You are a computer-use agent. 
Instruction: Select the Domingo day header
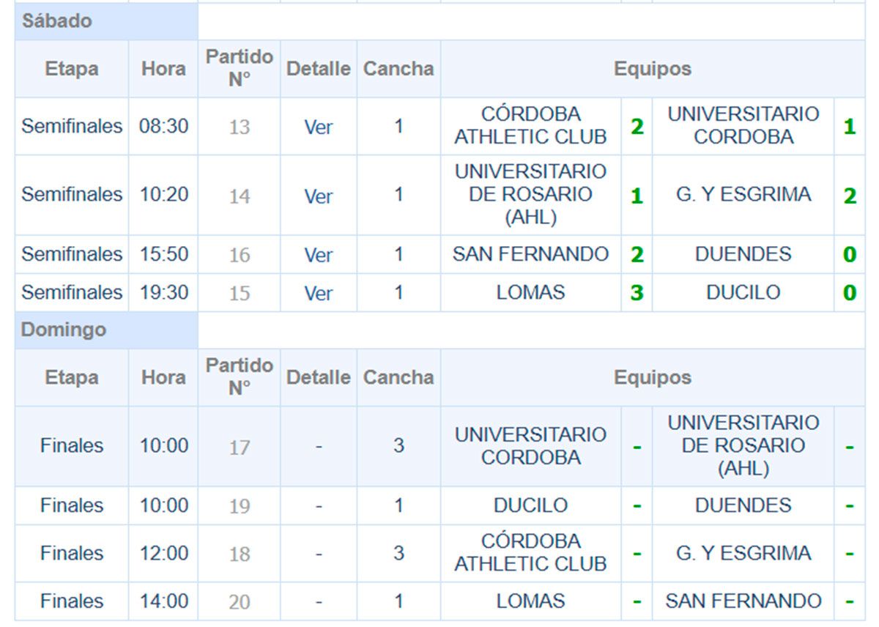coord(64,330)
